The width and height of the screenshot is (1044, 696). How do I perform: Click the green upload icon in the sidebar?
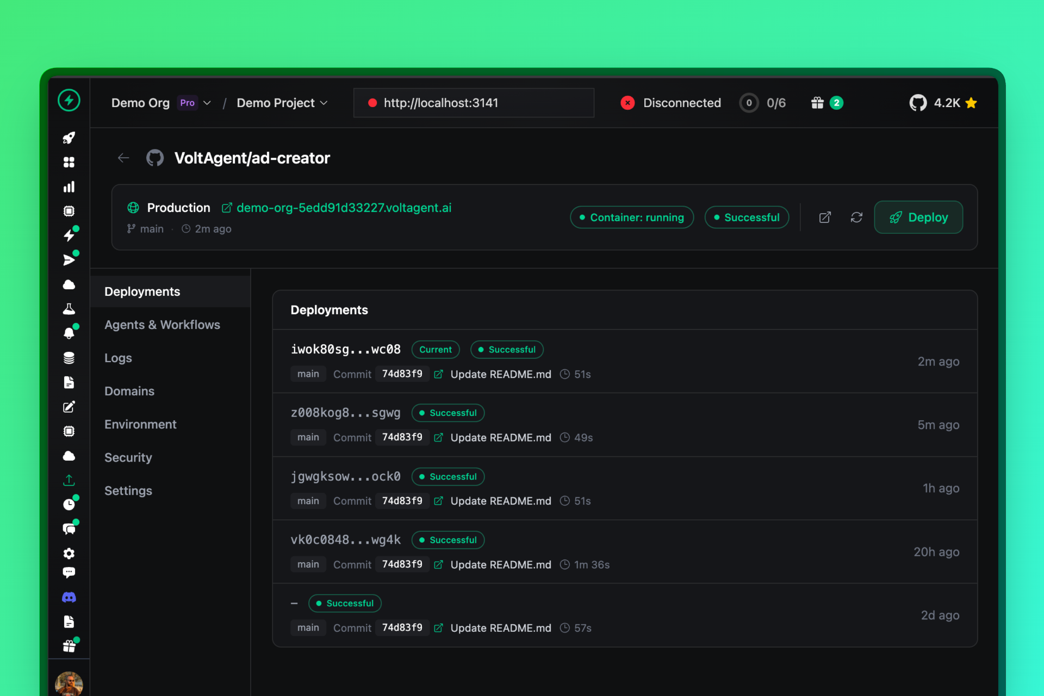pos(69,480)
